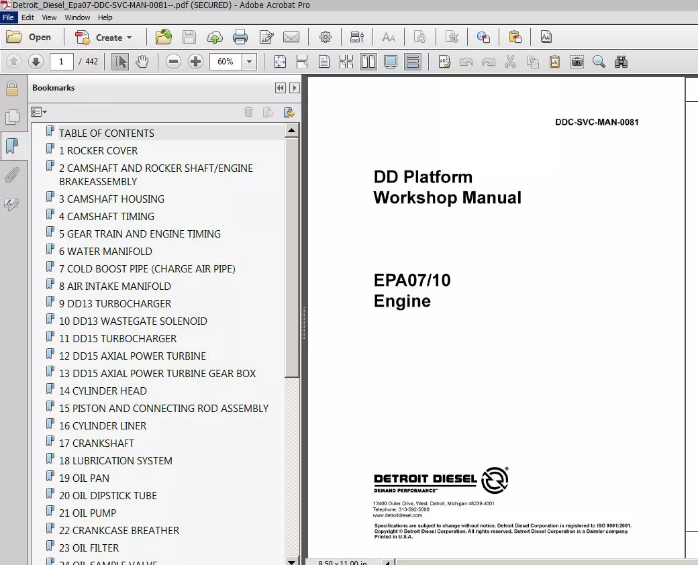698x565 pixels.
Task: Print the document with printer icon
Action: (240, 38)
